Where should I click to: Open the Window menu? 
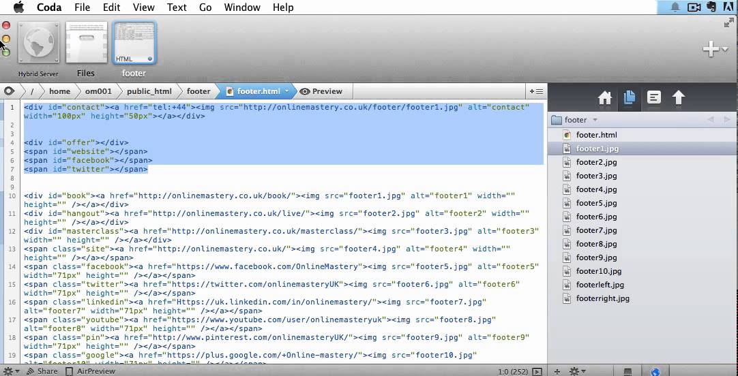click(242, 7)
